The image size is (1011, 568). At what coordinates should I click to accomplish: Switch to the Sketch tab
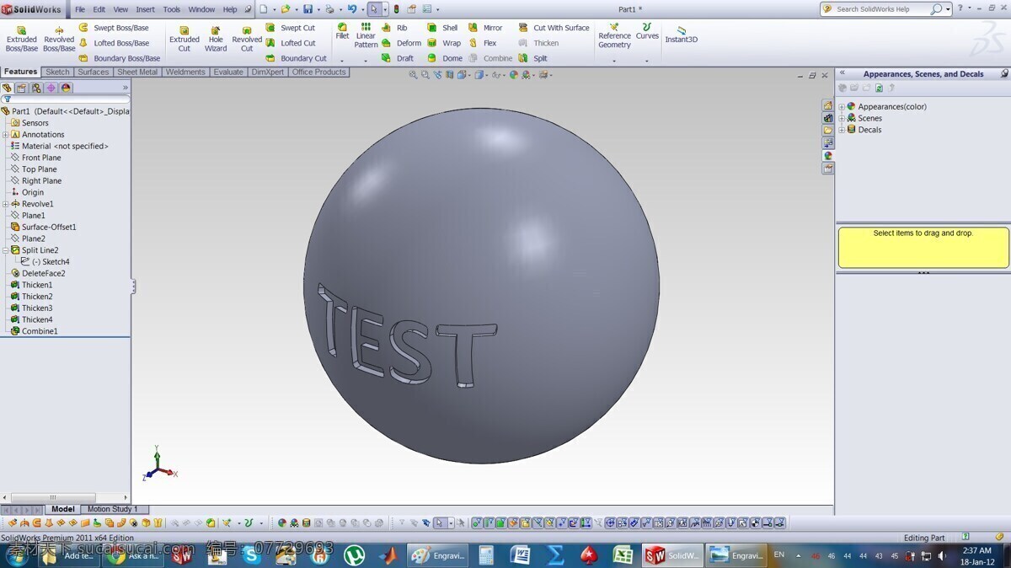tap(58, 72)
